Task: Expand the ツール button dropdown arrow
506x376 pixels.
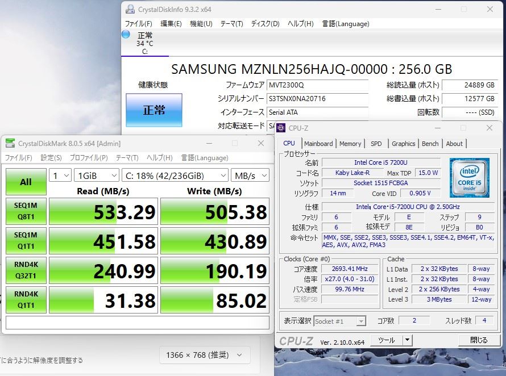Action: (x=407, y=340)
